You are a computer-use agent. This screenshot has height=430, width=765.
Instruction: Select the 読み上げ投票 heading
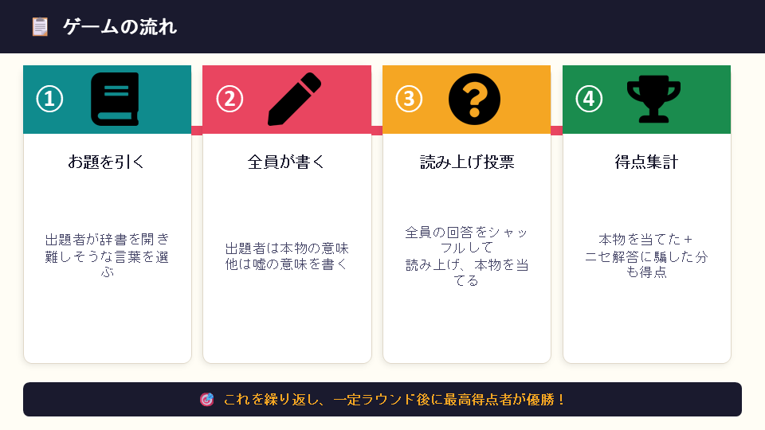[467, 162]
